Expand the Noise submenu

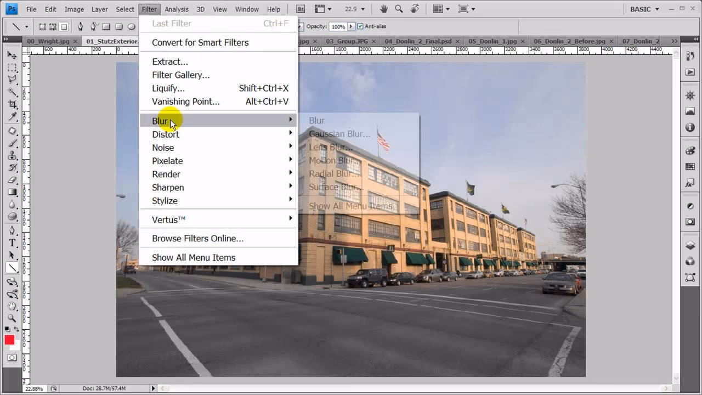coord(218,147)
